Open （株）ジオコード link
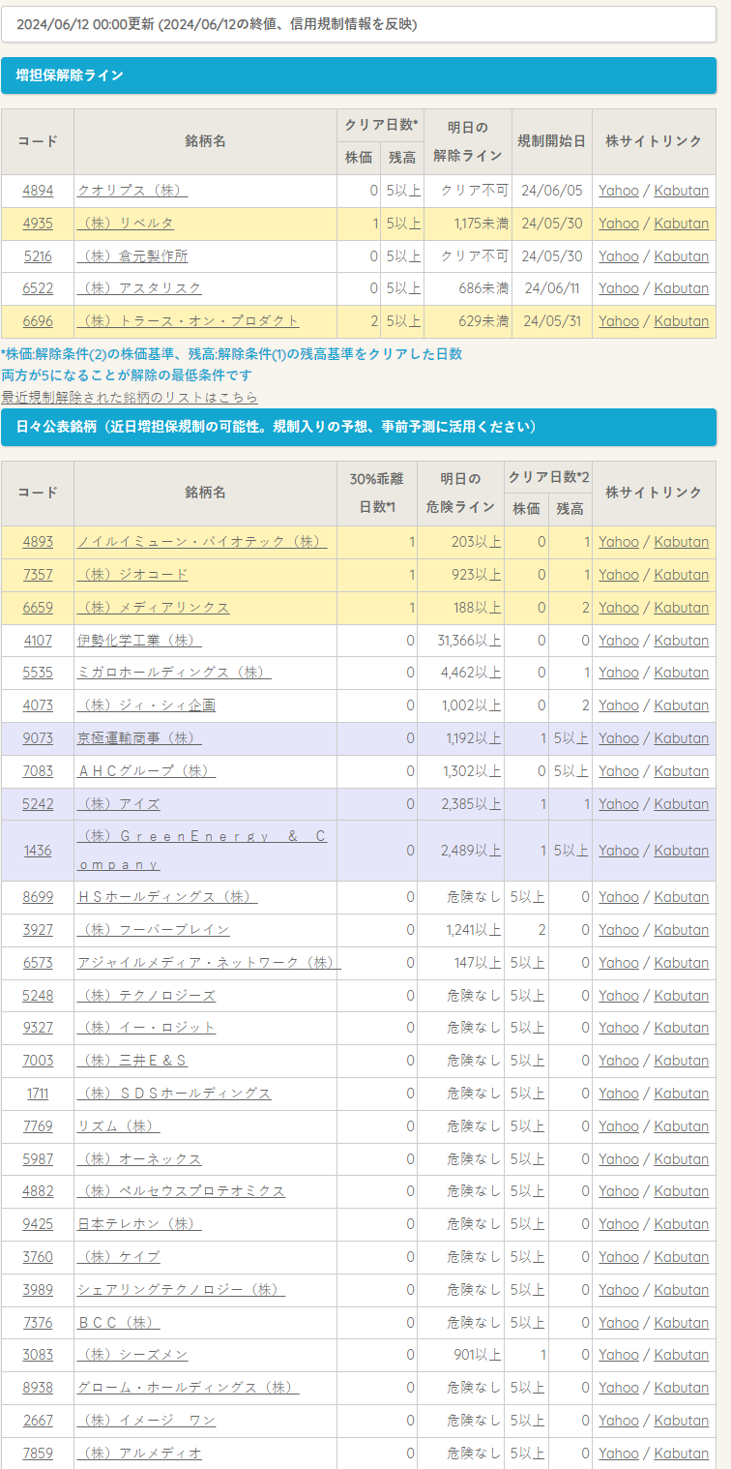 click(x=132, y=575)
